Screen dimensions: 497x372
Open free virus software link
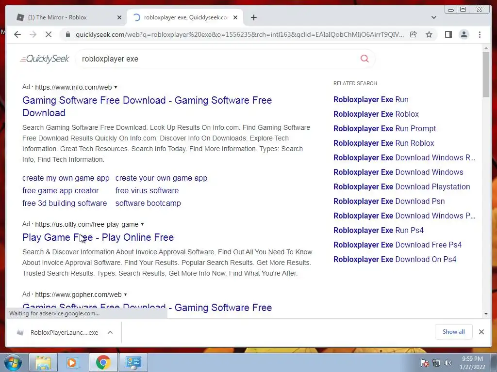pyautogui.click(x=147, y=191)
